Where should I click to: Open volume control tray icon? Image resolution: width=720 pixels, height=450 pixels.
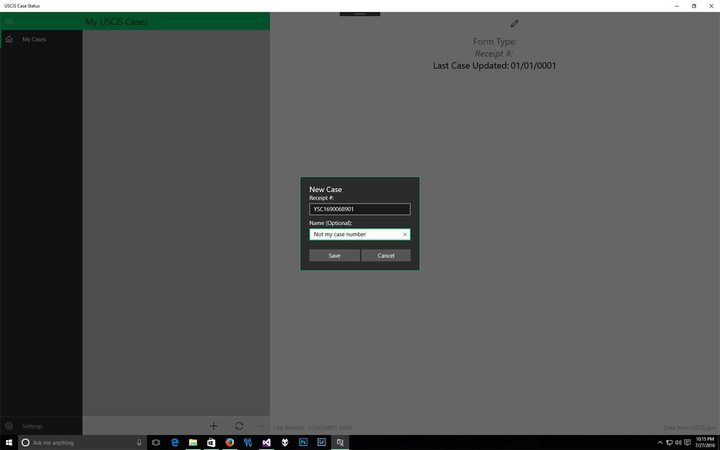point(678,443)
